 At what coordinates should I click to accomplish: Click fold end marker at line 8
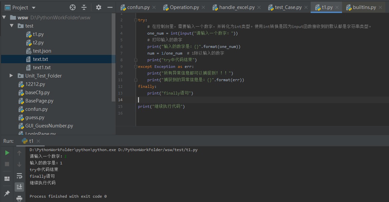pos(136,60)
